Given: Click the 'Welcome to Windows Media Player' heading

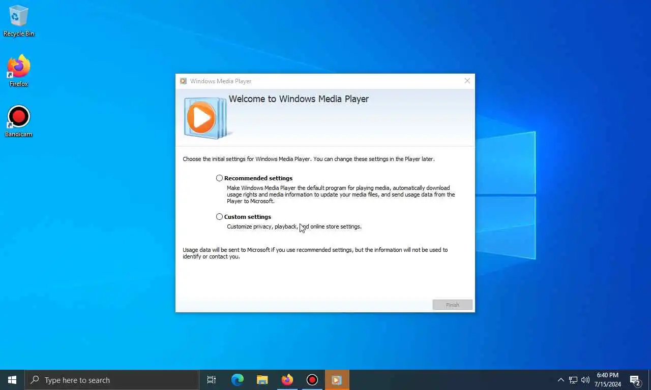Looking at the screenshot, I should (x=299, y=99).
